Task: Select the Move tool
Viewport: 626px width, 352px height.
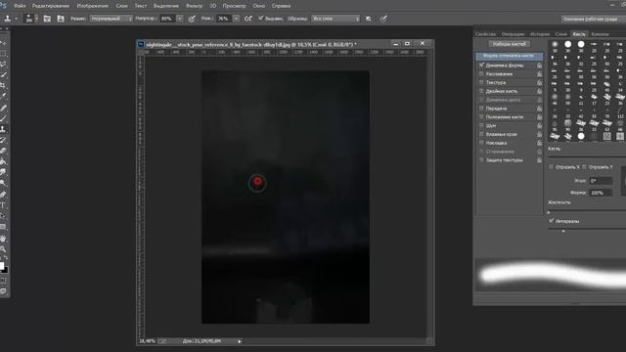Action: 3,42
